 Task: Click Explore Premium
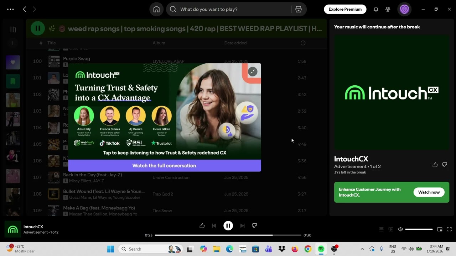coord(345,9)
